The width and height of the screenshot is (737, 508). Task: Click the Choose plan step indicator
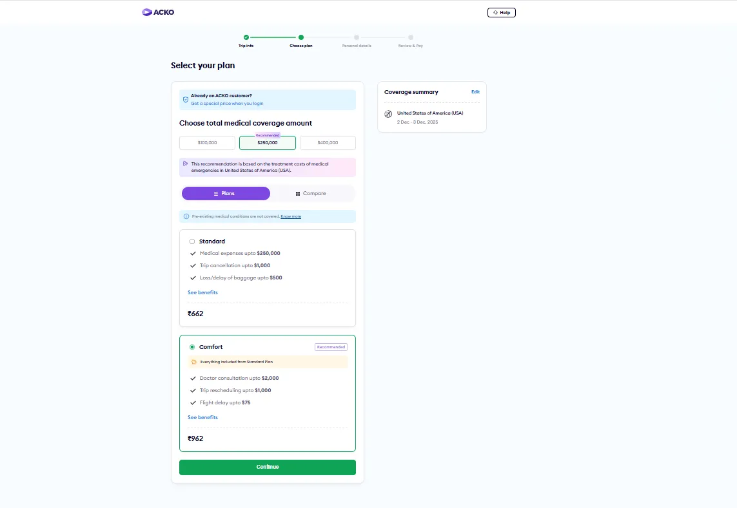click(301, 37)
